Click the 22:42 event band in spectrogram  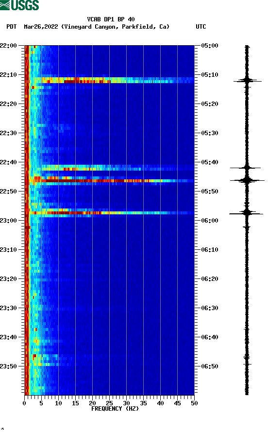pos(110,168)
